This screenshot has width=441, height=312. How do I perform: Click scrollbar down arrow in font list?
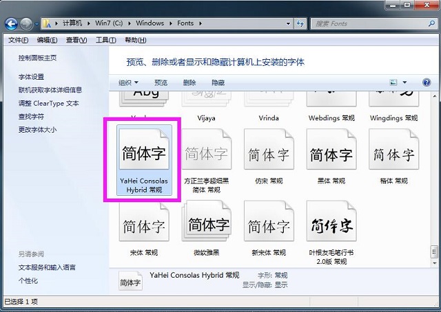435,263
